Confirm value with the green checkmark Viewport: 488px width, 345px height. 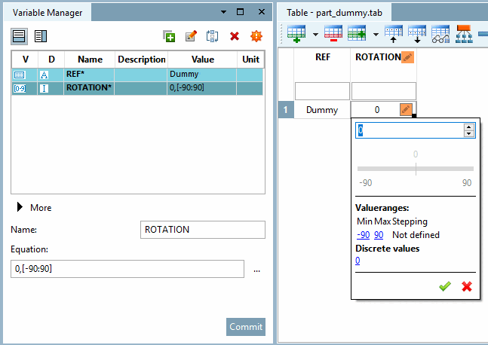(x=445, y=286)
